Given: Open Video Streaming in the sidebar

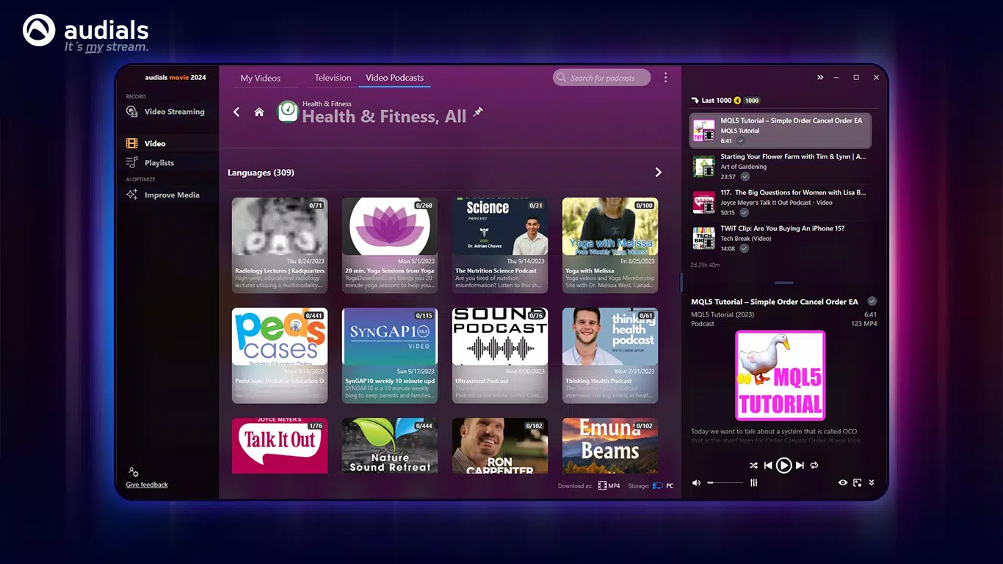Looking at the screenshot, I should 165,112.
